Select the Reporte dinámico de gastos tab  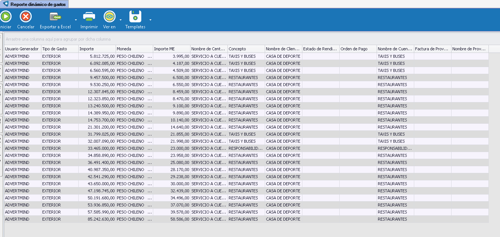(x=37, y=4)
